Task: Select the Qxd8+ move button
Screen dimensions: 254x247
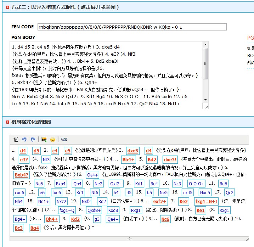Action: [94, 210]
